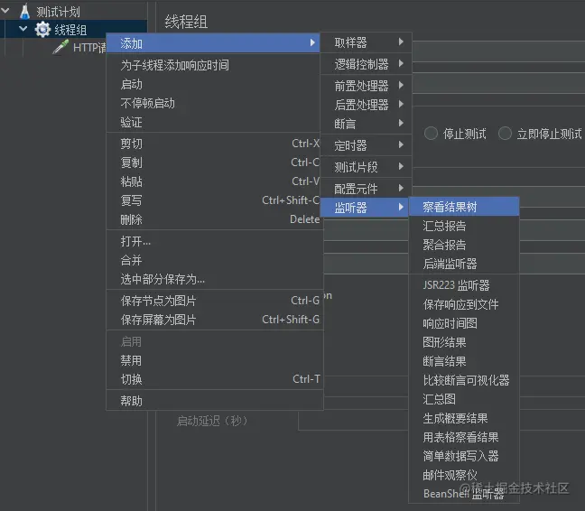Add the 用表格察看结果 listener
This screenshot has width=585, height=511.
point(464,437)
